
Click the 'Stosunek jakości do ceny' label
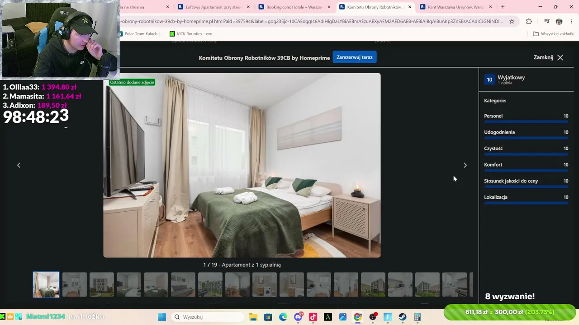511,181
